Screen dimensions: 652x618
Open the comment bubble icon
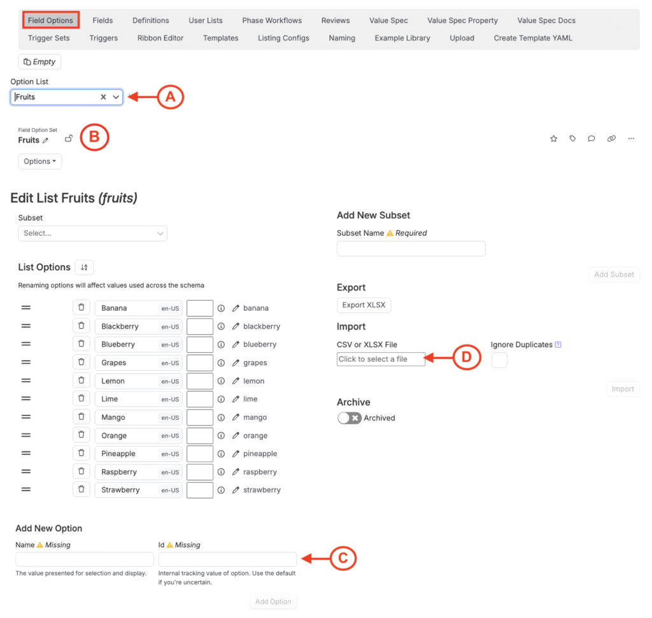click(x=592, y=138)
